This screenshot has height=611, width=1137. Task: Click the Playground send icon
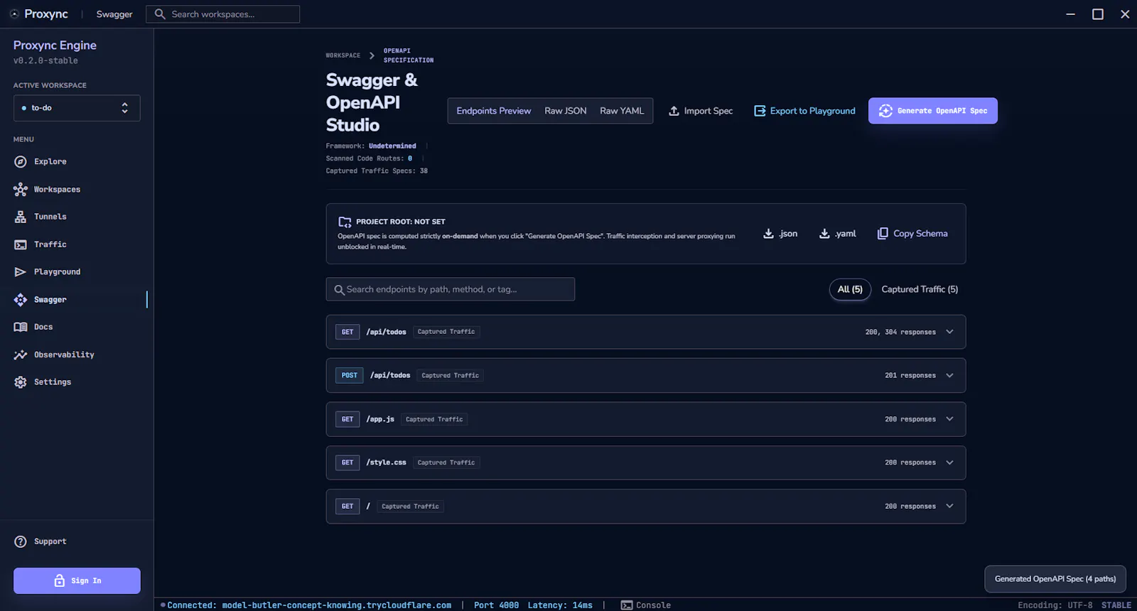tap(21, 272)
